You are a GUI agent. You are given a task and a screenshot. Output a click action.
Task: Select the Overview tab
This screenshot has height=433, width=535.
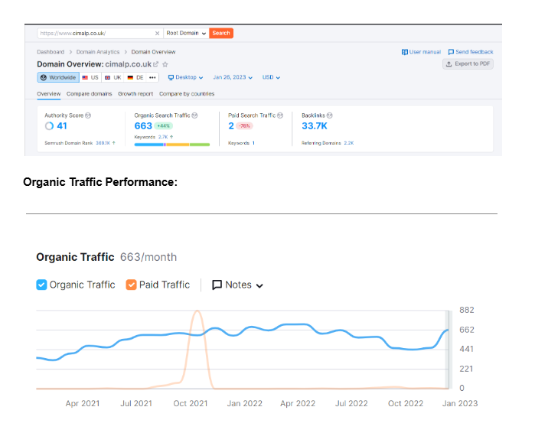[x=49, y=94]
